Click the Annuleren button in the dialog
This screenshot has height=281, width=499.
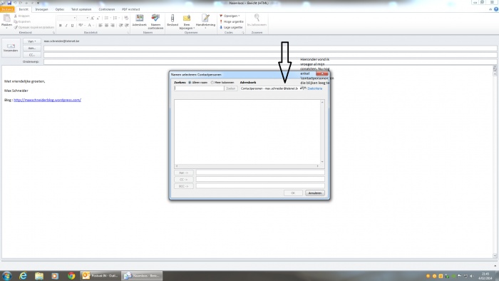click(x=315, y=193)
